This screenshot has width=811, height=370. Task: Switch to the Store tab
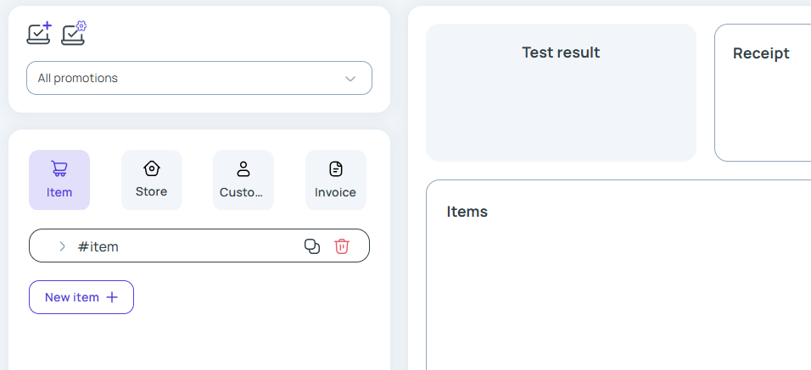click(x=152, y=180)
